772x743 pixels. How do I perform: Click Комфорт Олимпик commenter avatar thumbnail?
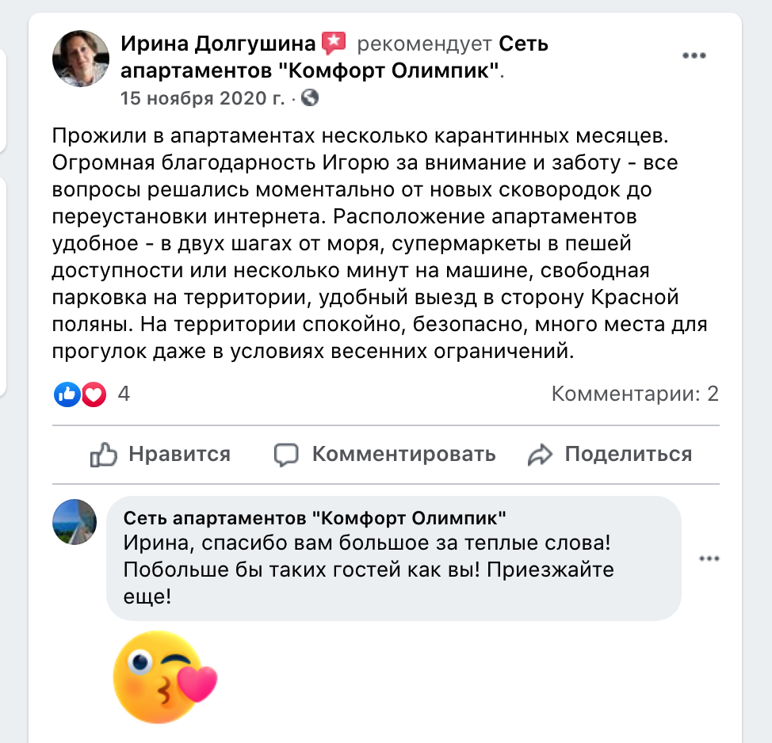point(75,521)
